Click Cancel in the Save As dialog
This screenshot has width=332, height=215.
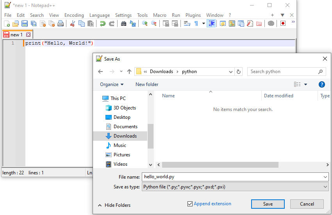tap(307, 204)
